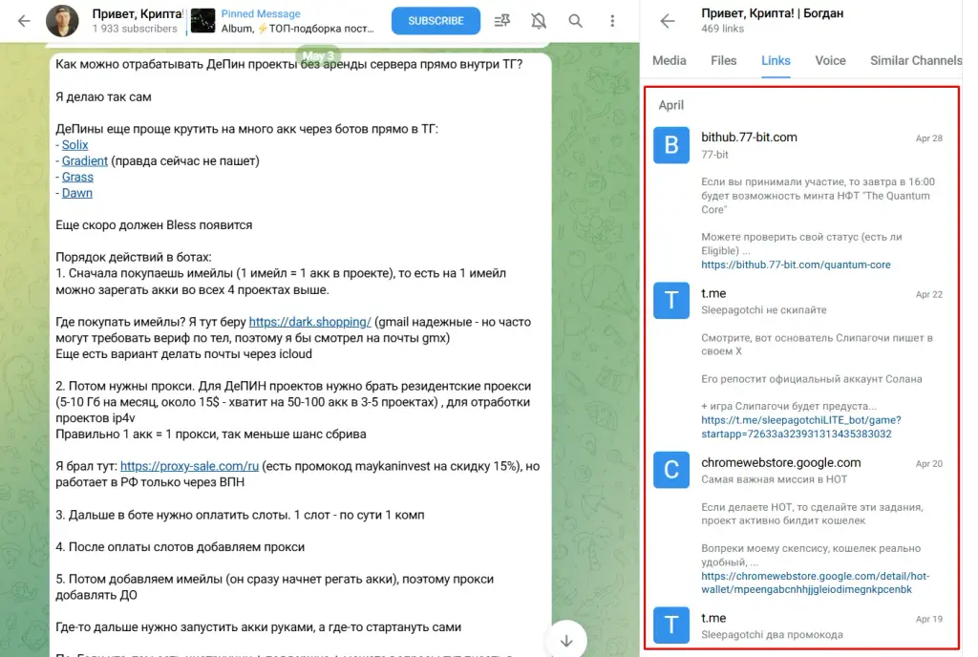Show the pinned messages list icon
This screenshot has height=657, width=978.
tap(502, 21)
